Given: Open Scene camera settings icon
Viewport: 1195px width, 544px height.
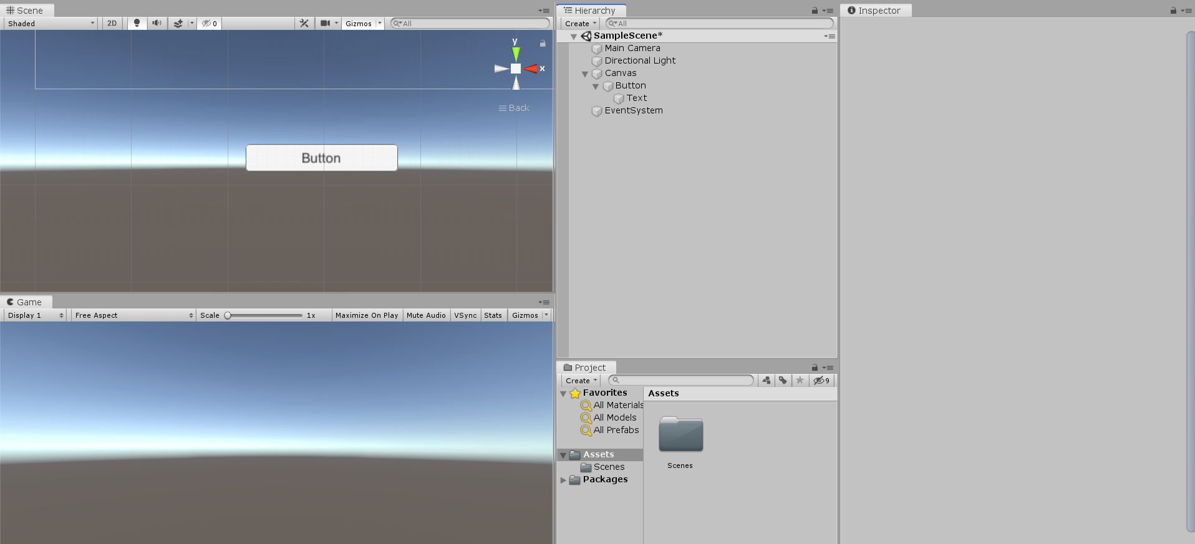Looking at the screenshot, I should [x=325, y=23].
